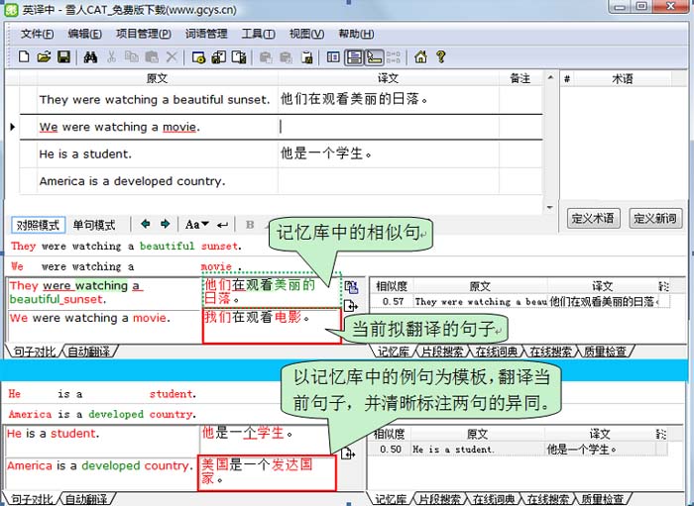Go to next sentence with right arrow

click(x=165, y=225)
